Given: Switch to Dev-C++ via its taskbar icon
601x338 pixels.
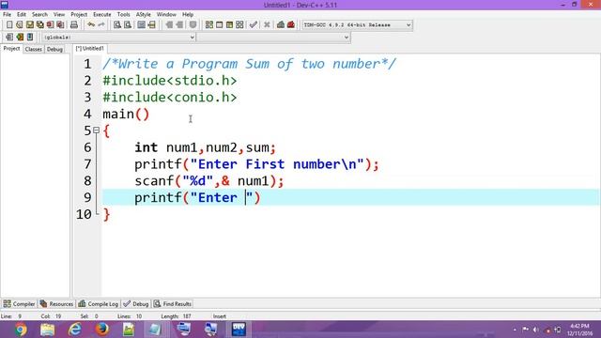Looking at the screenshot, I should [239, 330].
